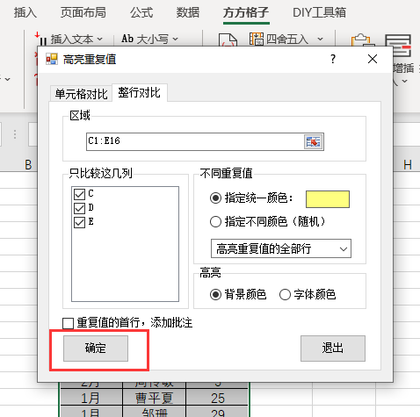This screenshot has width=420, height=417.
Task: Expand the 大小写 dropdown arrow
Action: [175, 39]
